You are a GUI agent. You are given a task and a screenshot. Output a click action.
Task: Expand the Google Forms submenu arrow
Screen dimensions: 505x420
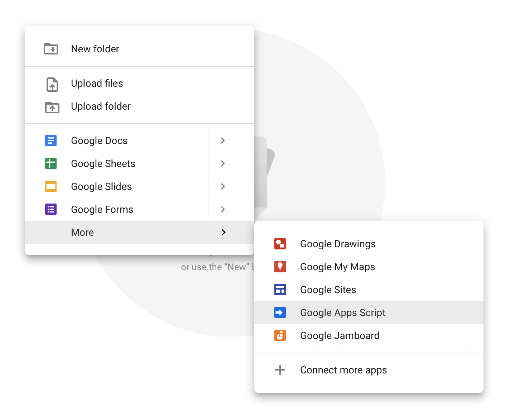223,209
